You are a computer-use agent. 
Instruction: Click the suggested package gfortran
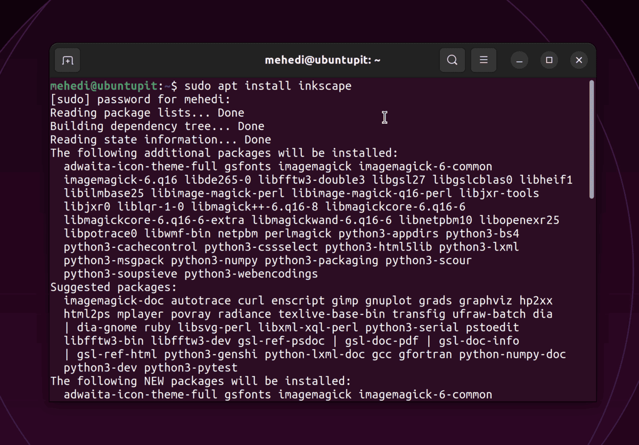(425, 354)
